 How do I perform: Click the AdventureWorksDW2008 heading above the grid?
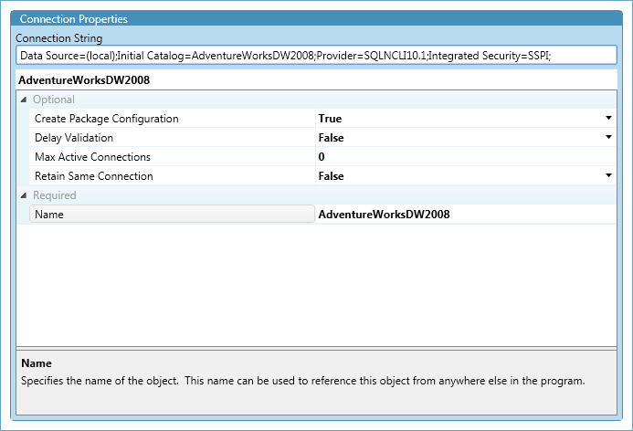pyautogui.click(x=84, y=80)
